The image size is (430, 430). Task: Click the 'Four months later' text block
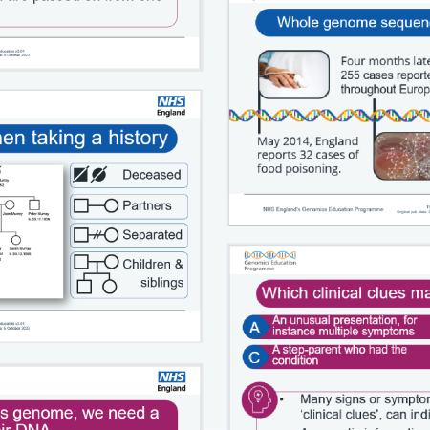385,75
